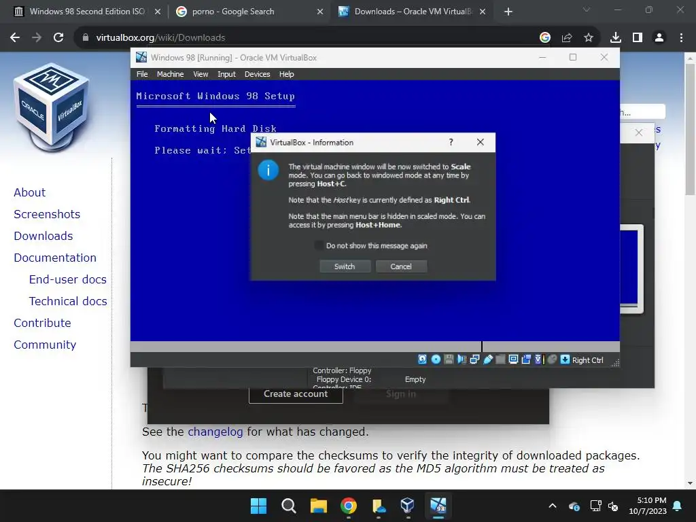Open the Windows Start menu
This screenshot has width=696, height=522.
(258, 506)
